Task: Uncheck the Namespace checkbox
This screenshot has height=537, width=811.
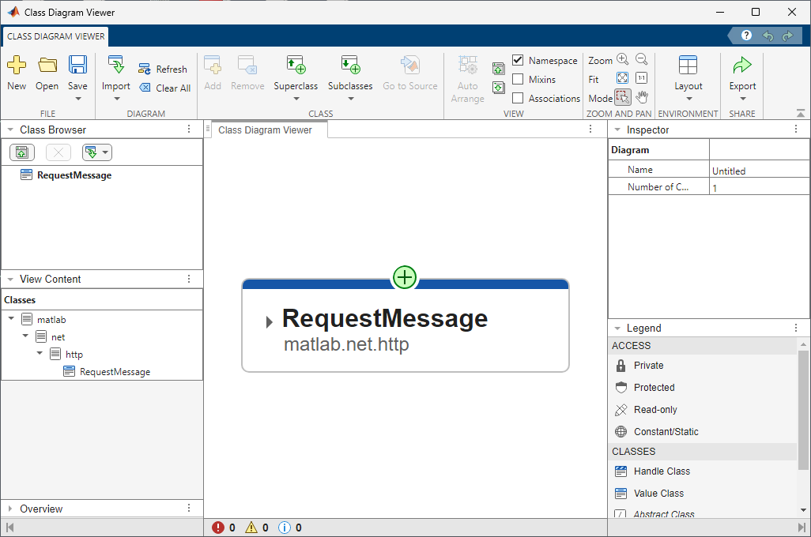Action: pyautogui.click(x=518, y=59)
